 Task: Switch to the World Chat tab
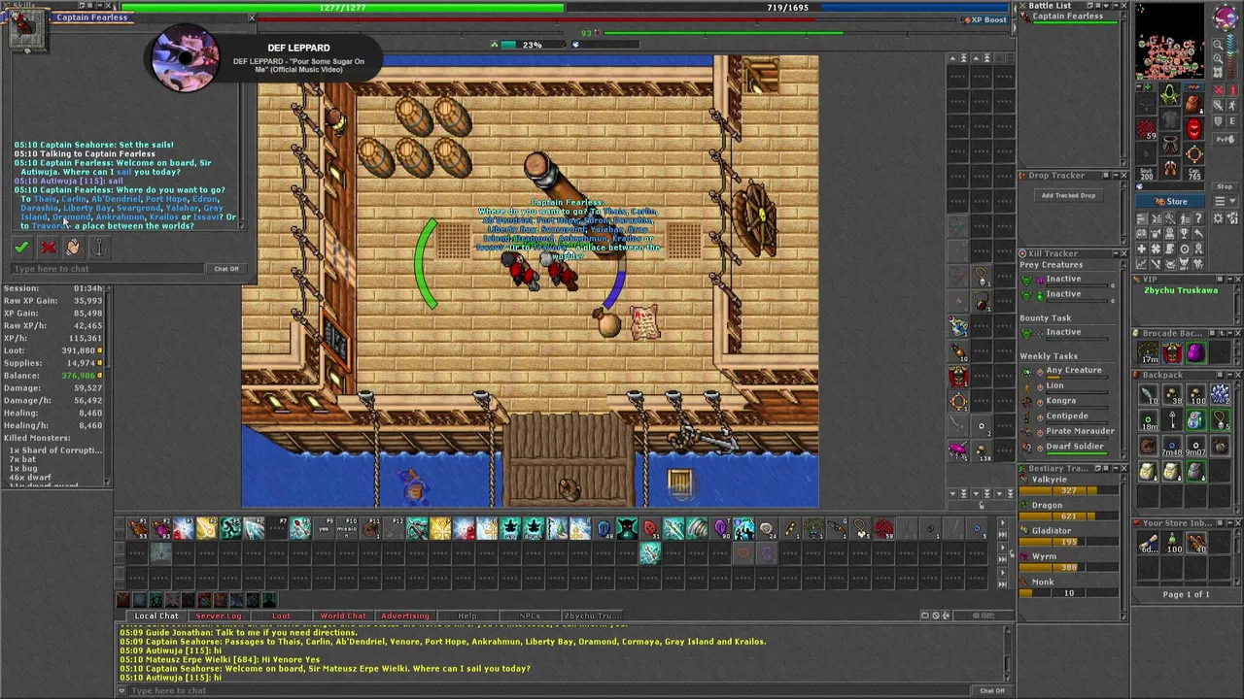click(x=343, y=616)
